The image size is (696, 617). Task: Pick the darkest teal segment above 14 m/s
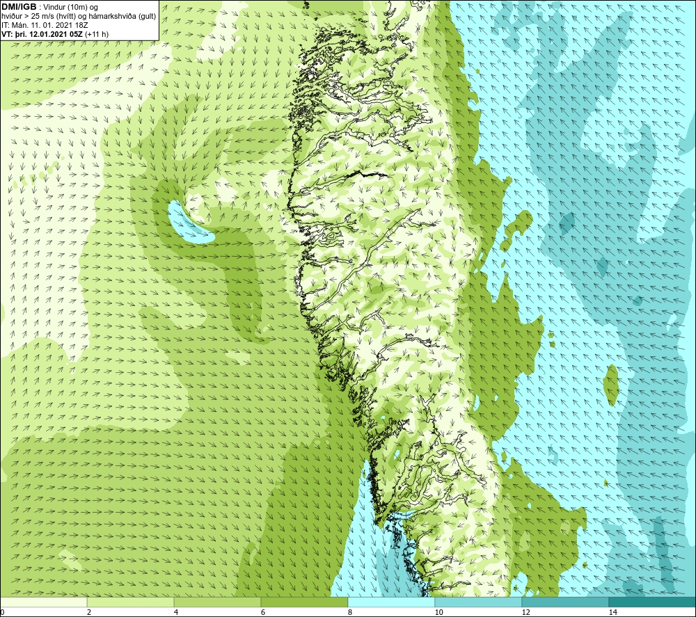pos(653,602)
